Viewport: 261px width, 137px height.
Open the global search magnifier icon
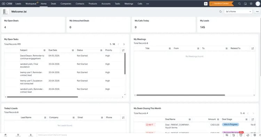[x=239, y=4]
